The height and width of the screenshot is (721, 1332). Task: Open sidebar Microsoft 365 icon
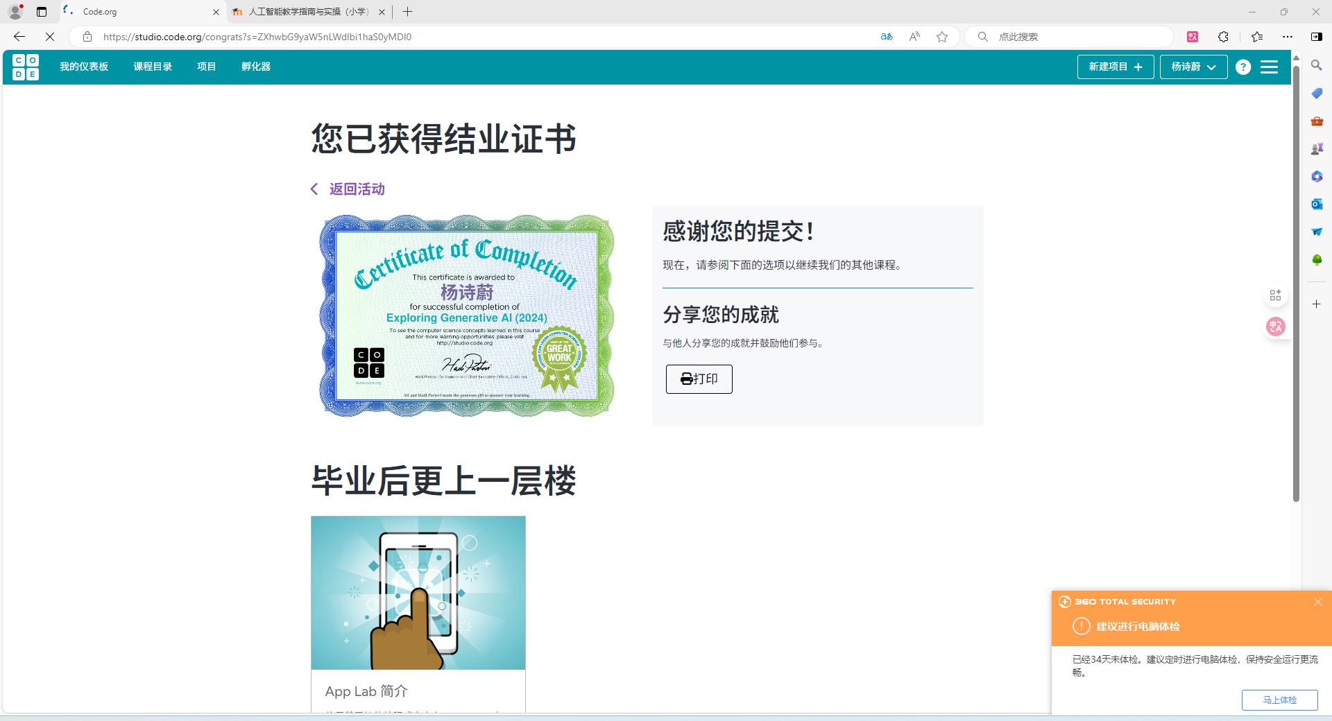tap(1317, 176)
